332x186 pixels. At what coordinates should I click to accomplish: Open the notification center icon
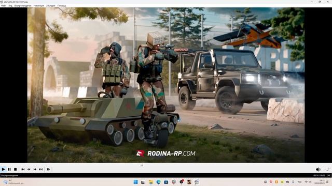click(328, 182)
